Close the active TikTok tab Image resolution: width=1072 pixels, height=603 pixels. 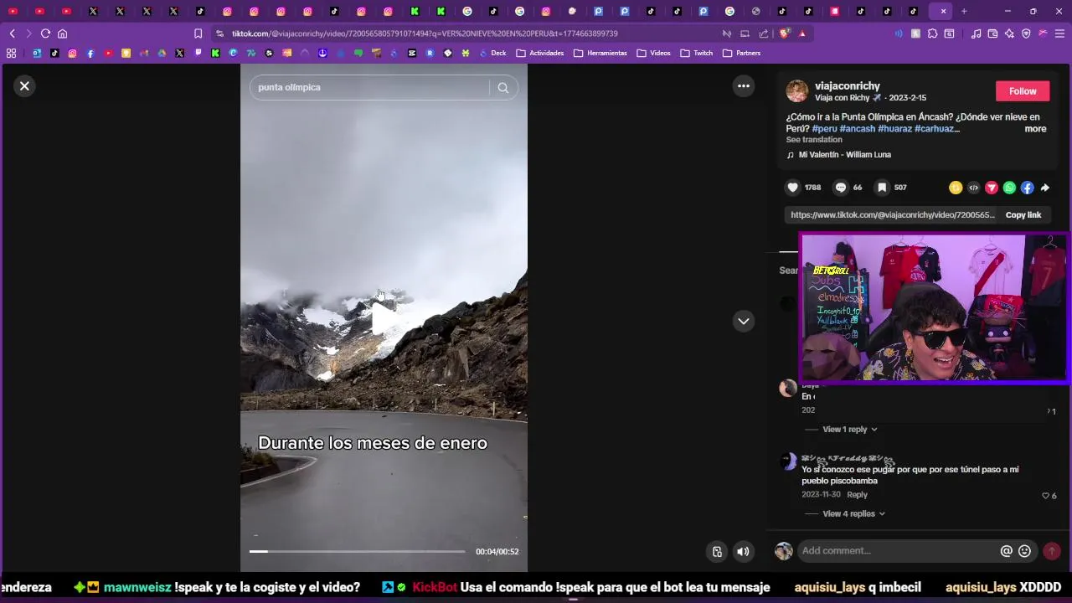(x=943, y=11)
